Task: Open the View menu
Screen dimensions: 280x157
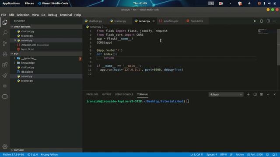Action: click(x=35, y=15)
